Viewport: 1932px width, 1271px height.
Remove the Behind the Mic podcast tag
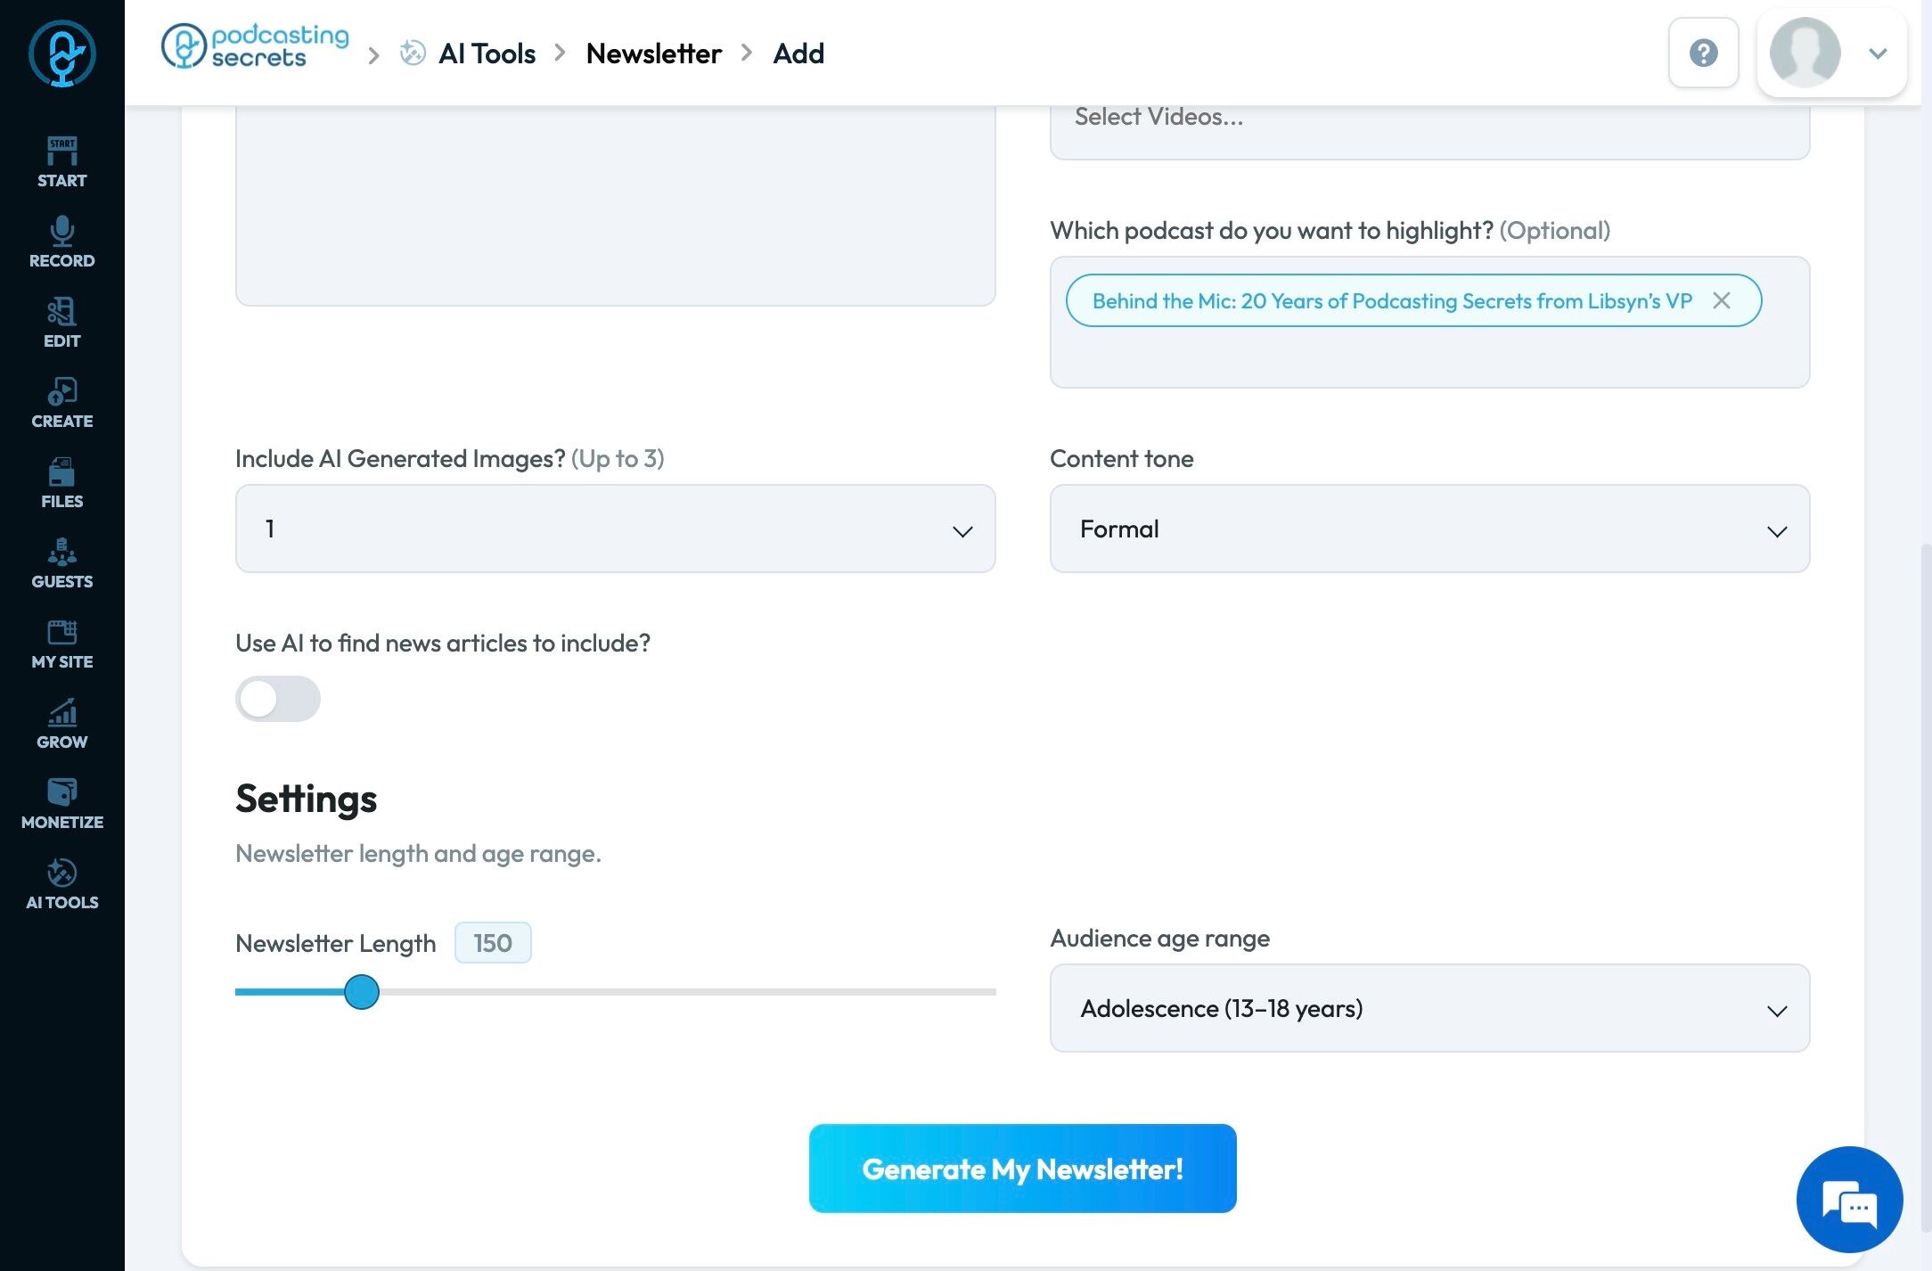tap(1722, 300)
